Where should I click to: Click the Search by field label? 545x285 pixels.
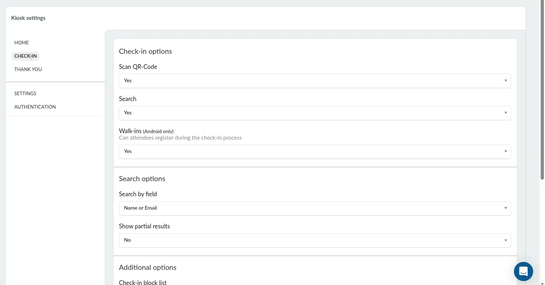[x=138, y=194]
